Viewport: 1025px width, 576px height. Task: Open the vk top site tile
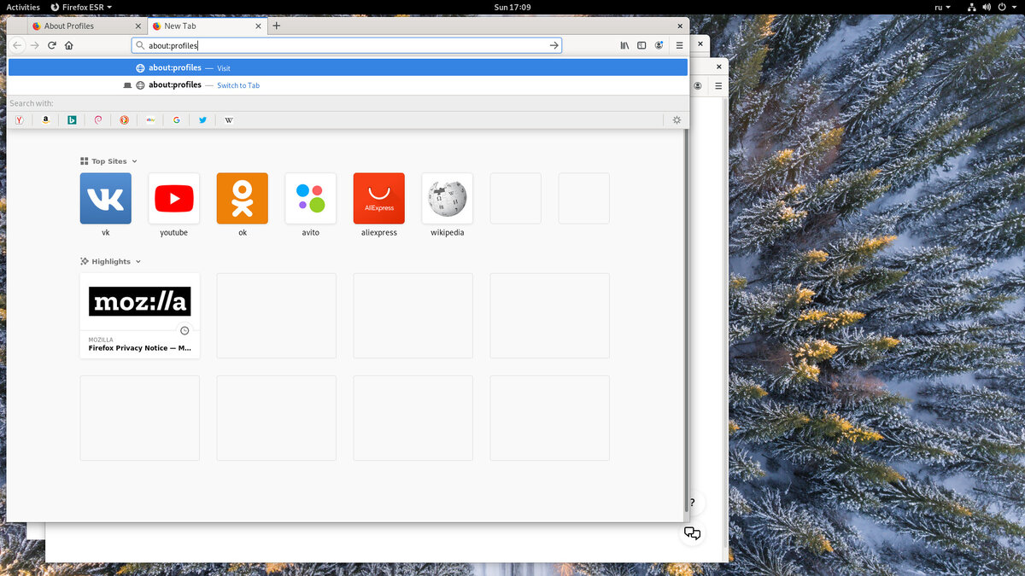coord(105,198)
